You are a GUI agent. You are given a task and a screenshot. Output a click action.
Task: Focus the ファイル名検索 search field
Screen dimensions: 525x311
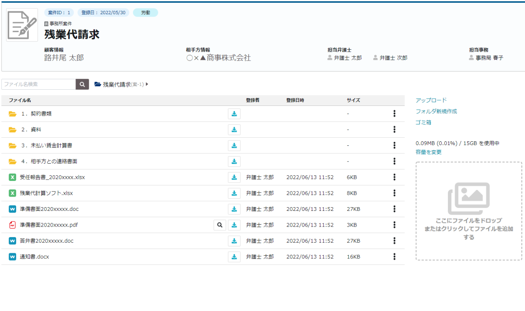tap(38, 84)
